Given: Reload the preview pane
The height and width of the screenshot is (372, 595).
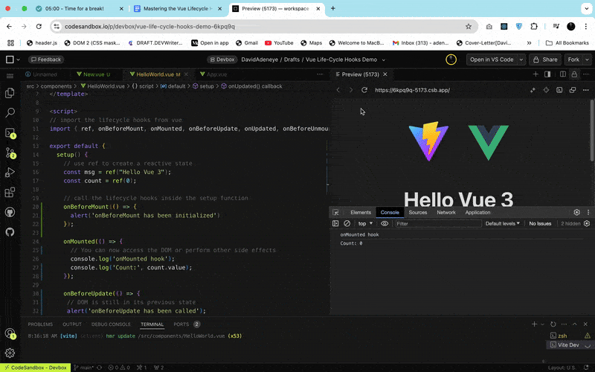Looking at the screenshot, I should (x=364, y=90).
